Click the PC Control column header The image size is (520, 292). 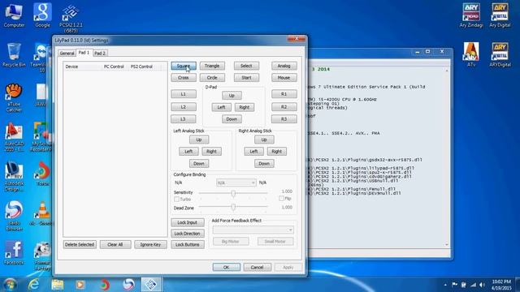[115, 67]
